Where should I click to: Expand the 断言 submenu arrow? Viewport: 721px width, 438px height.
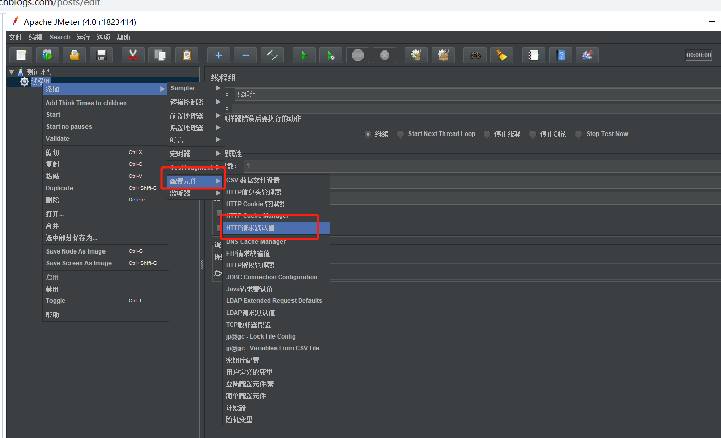pyautogui.click(x=218, y=140)
